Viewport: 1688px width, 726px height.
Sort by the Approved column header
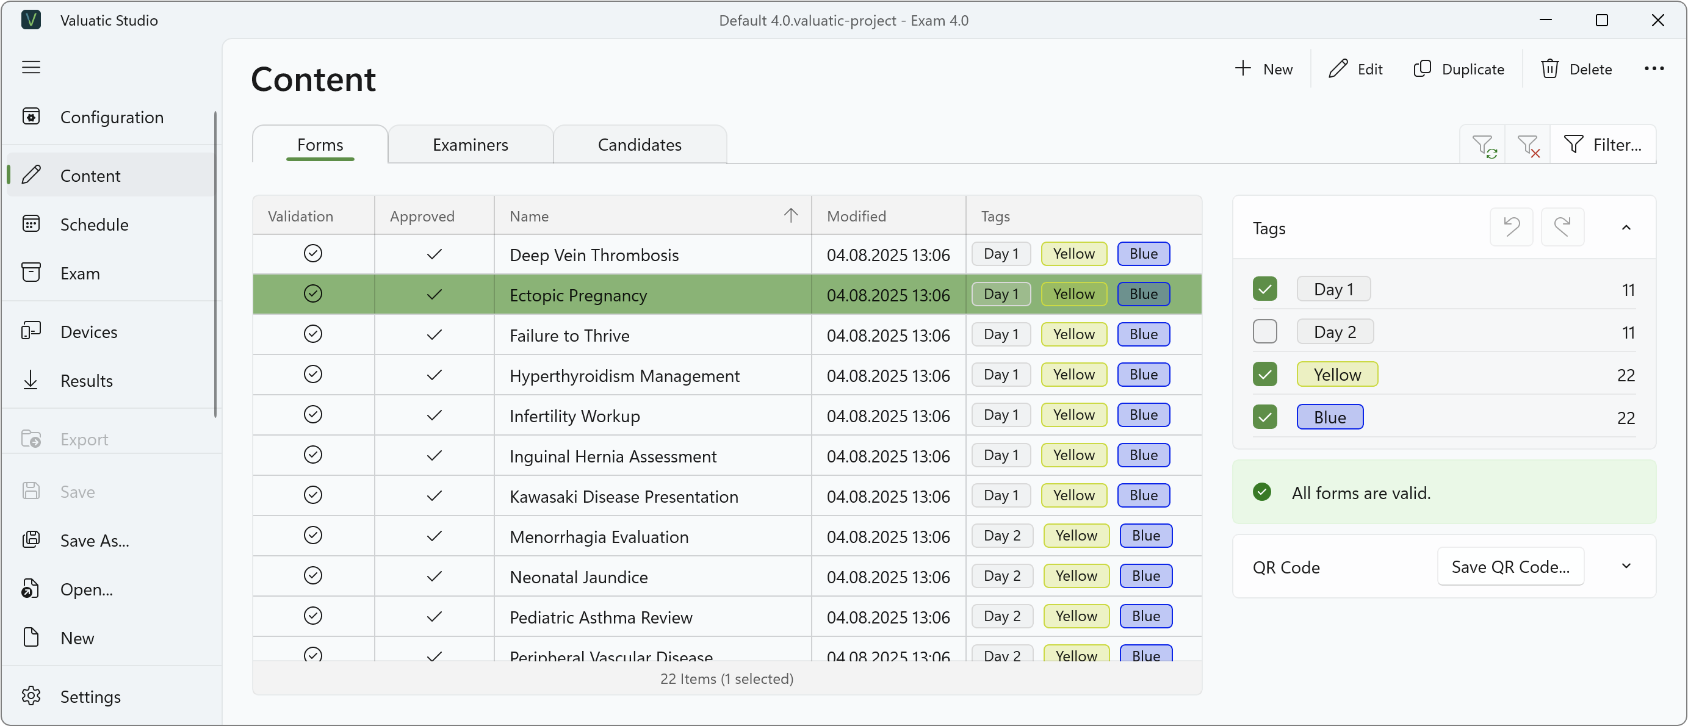435,215
